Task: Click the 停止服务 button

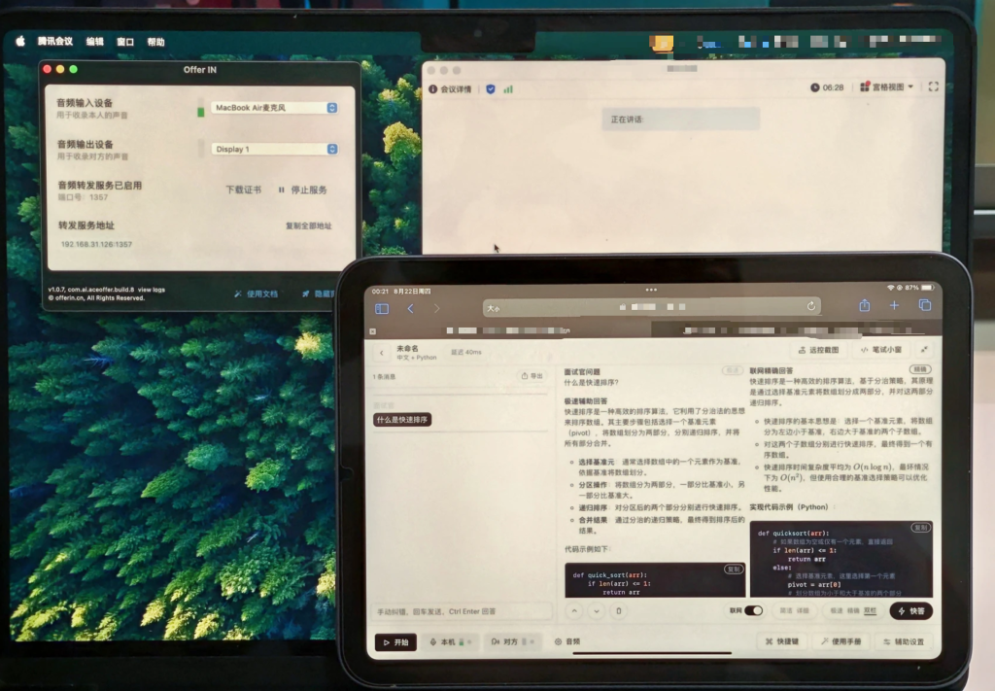Action: pos(303,190)
